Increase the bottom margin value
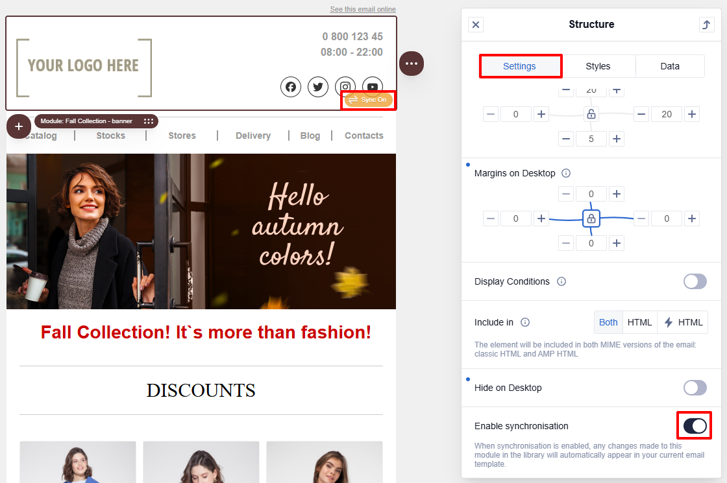This screenshot has height=483, width=727. pyautogui.click(x=616, y=243)
